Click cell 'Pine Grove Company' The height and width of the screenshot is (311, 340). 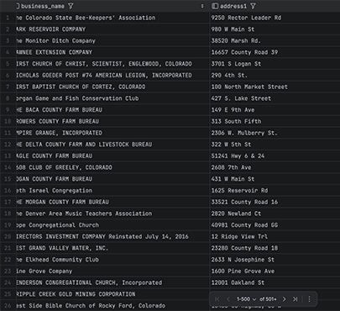(112, 271)
